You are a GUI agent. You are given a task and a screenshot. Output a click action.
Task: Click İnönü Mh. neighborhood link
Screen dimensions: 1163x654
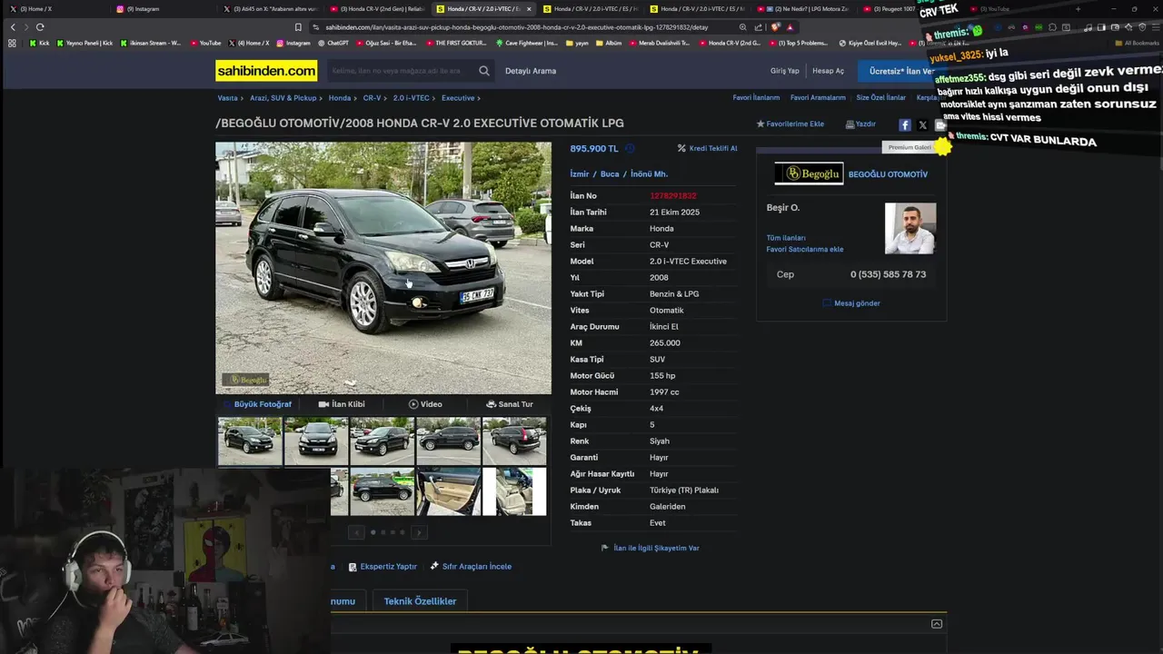649,174
